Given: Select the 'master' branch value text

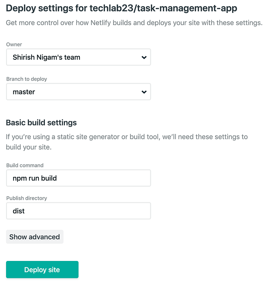Looking at the screenshot, I should point(24,92).
